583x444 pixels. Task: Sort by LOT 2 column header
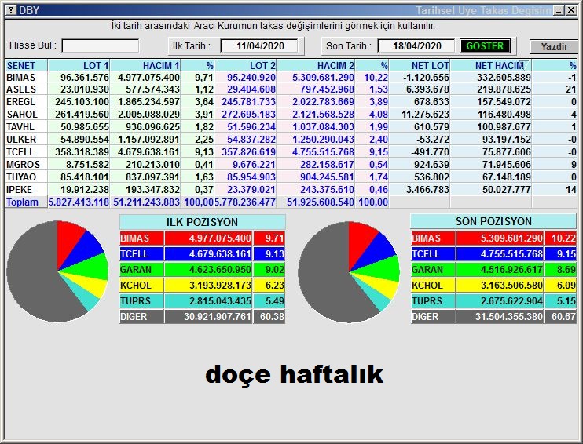245,65
